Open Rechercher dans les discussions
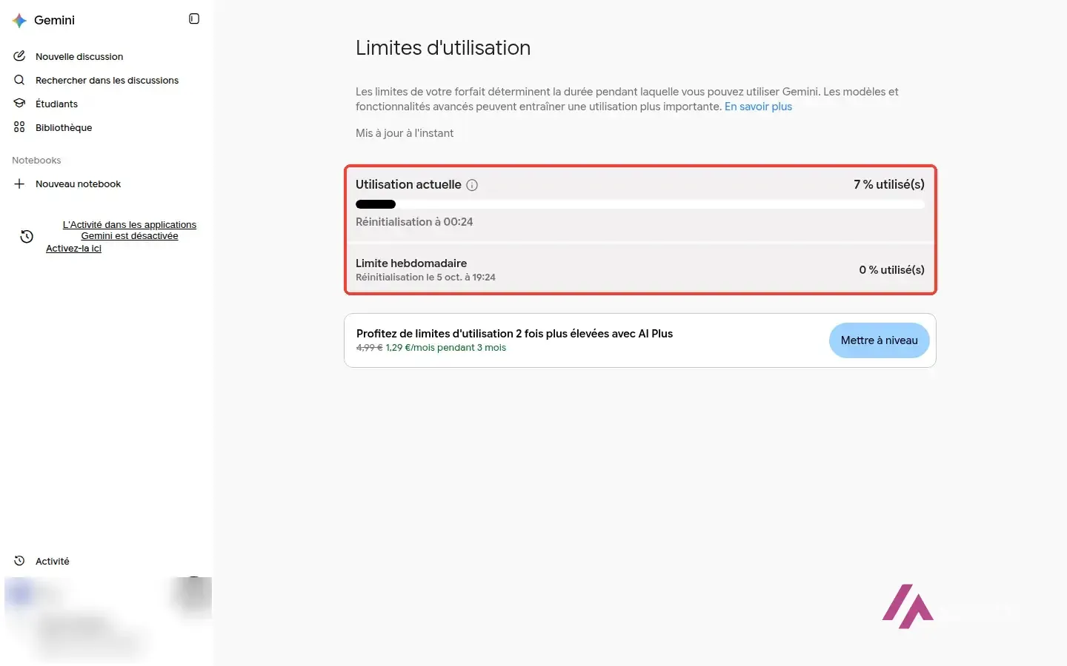1067x666 pixels. coord(107,80)
